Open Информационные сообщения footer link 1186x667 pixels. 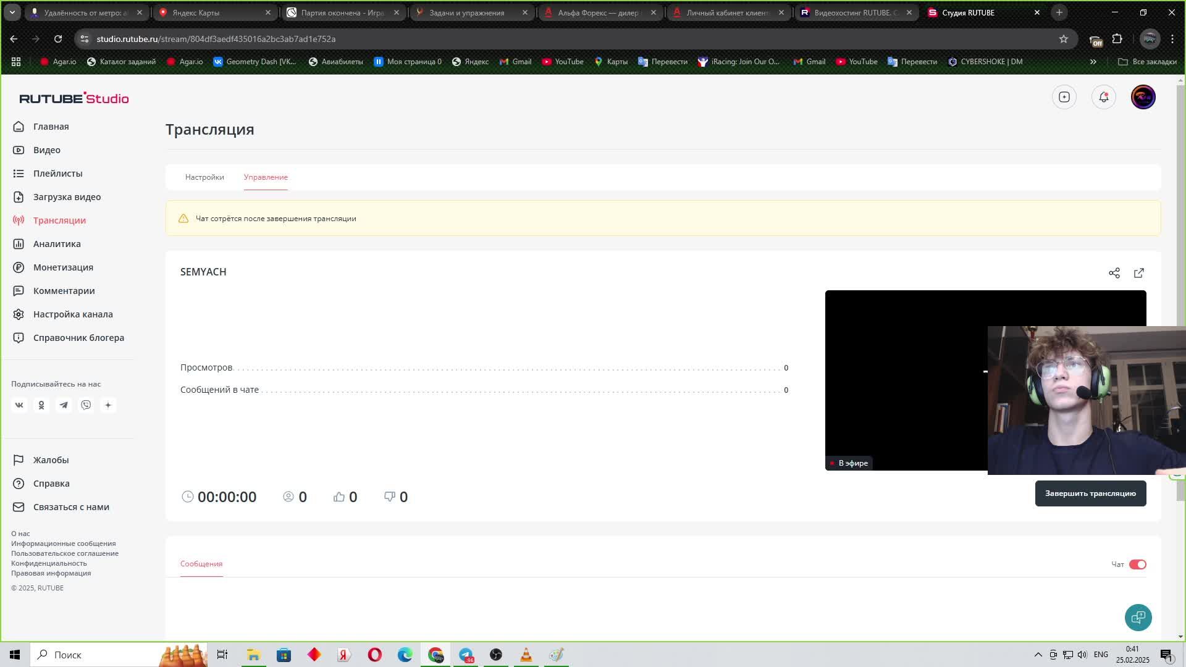(63, 543)
